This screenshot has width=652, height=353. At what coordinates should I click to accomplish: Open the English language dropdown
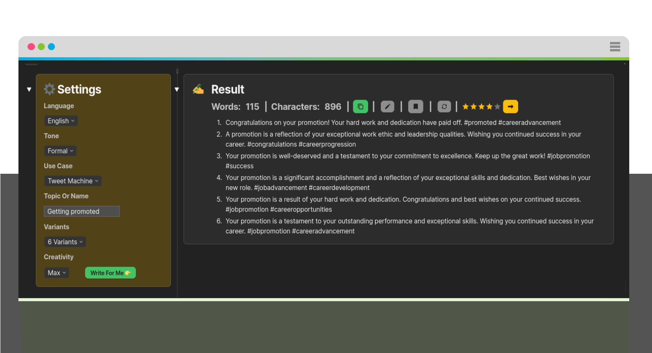click(61, 121)
